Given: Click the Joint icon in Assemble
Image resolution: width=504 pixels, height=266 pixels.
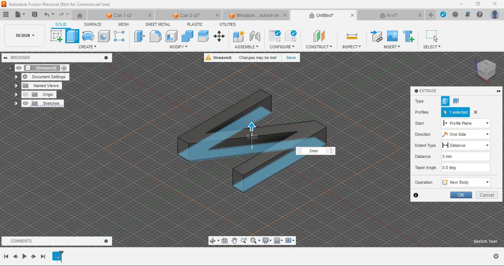Looking at the screenshot, I should tap(255, 36).
